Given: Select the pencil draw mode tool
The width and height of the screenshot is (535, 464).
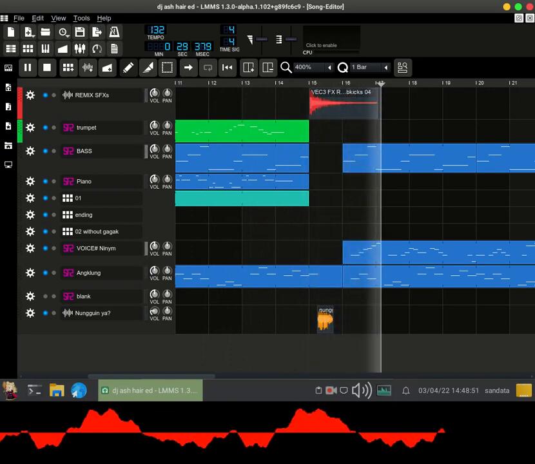Looking at the screenshot, I should point(128,67).
